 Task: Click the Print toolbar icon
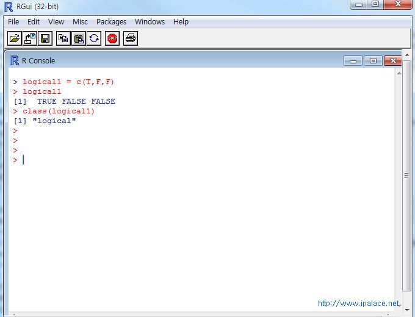pos(131,38)
